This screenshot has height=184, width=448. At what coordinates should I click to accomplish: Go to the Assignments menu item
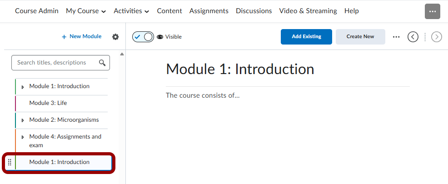pos(209,11)
